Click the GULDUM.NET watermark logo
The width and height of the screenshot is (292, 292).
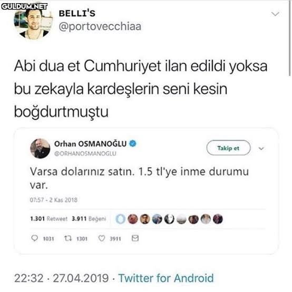(24, 6)
